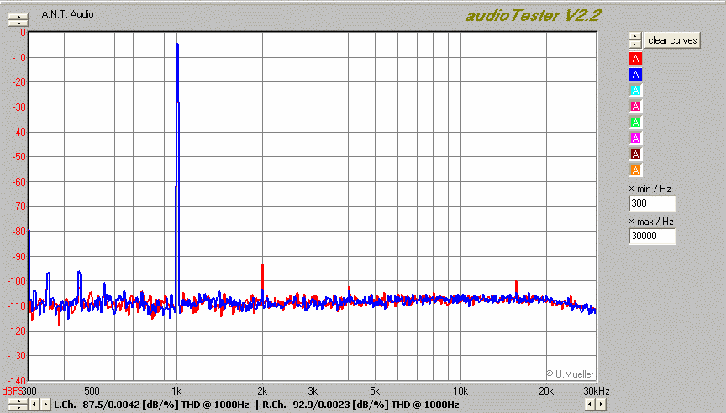The image size is (726, 413).
Task: Click the 'X min / Hz' label
Action: click(650, 189)
